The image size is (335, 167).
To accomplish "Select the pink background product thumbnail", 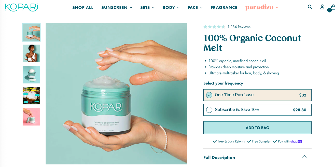I will [x=31, y=117].
